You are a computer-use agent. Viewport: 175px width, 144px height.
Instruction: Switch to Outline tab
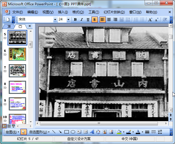coord(9,26)
